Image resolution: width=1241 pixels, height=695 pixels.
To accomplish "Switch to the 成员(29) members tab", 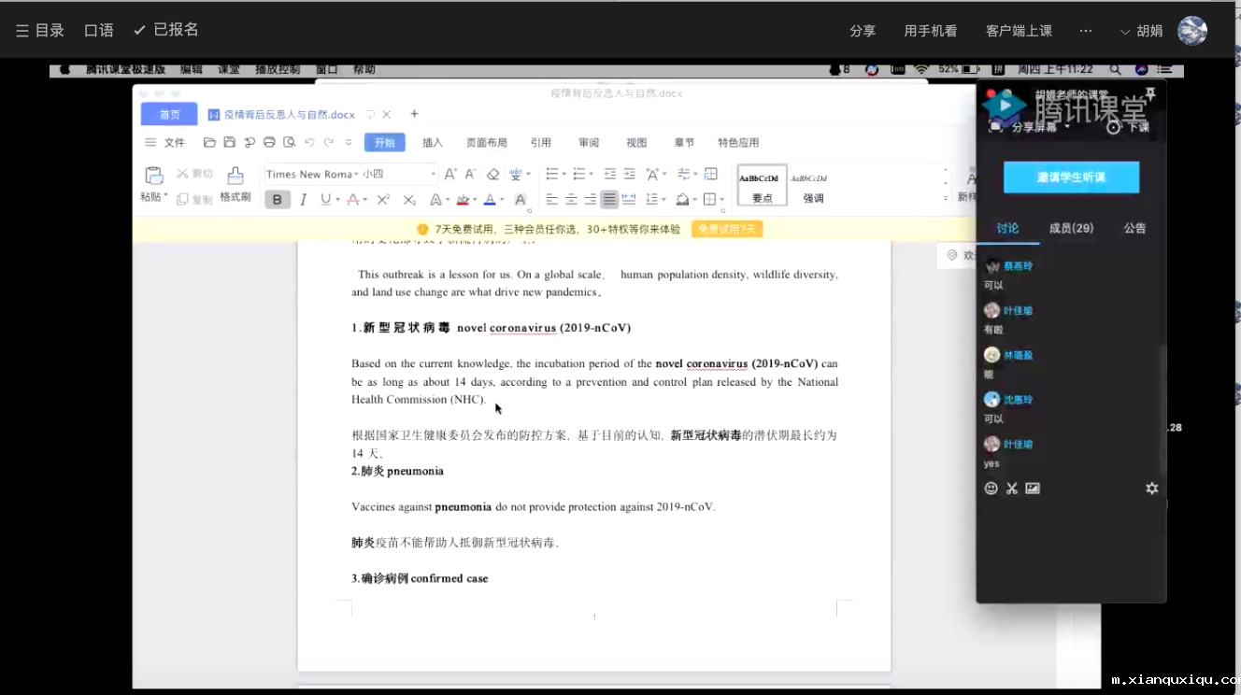I will [1071, 228].
